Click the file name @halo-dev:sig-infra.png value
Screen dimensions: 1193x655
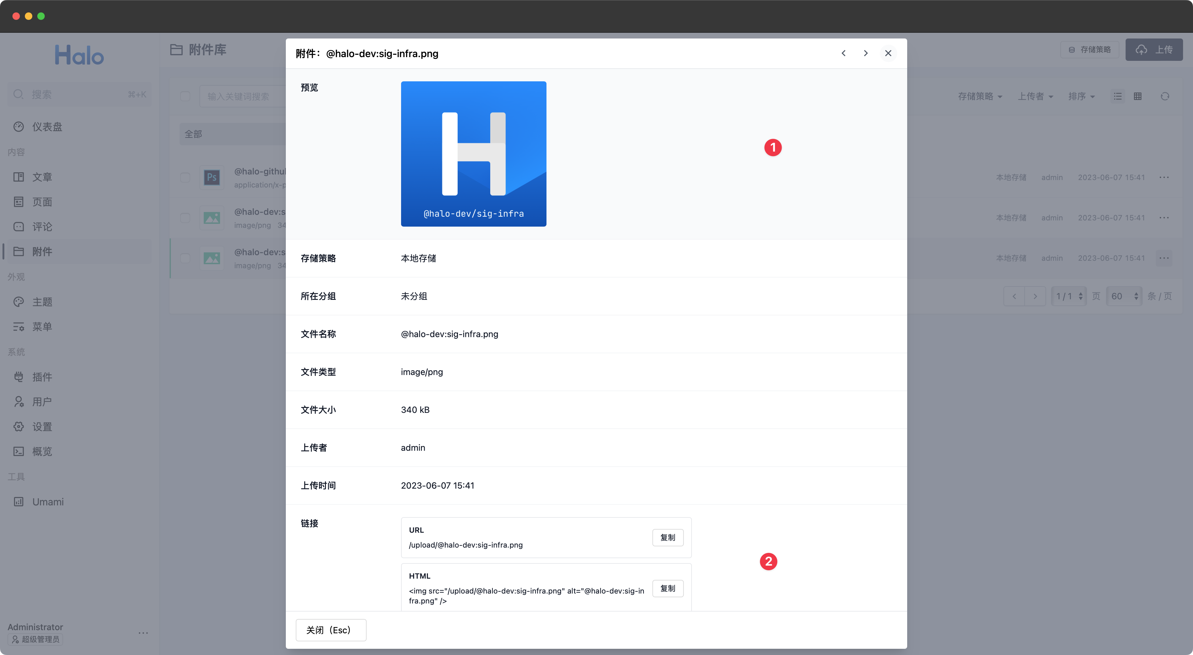[449, 334]
